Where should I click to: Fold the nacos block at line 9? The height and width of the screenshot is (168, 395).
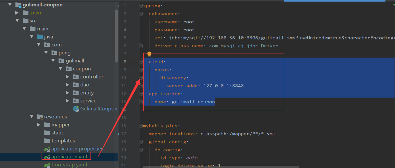point(141,70)
